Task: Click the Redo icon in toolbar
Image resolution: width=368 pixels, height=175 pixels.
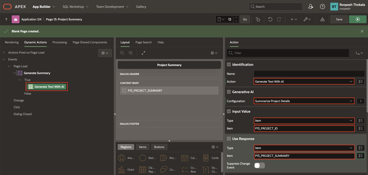Action: point(279,19)
